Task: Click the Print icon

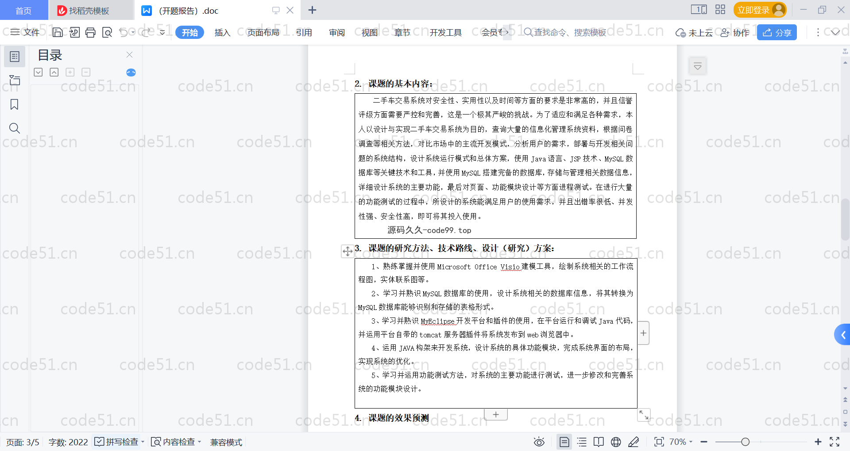Action: [91, 32]
